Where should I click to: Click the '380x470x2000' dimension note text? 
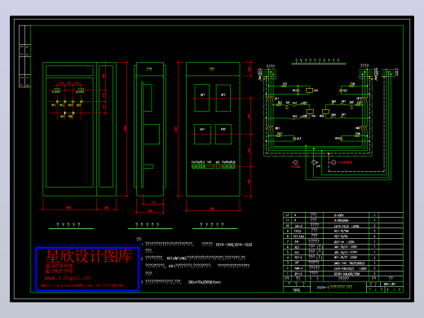point(205,282)
